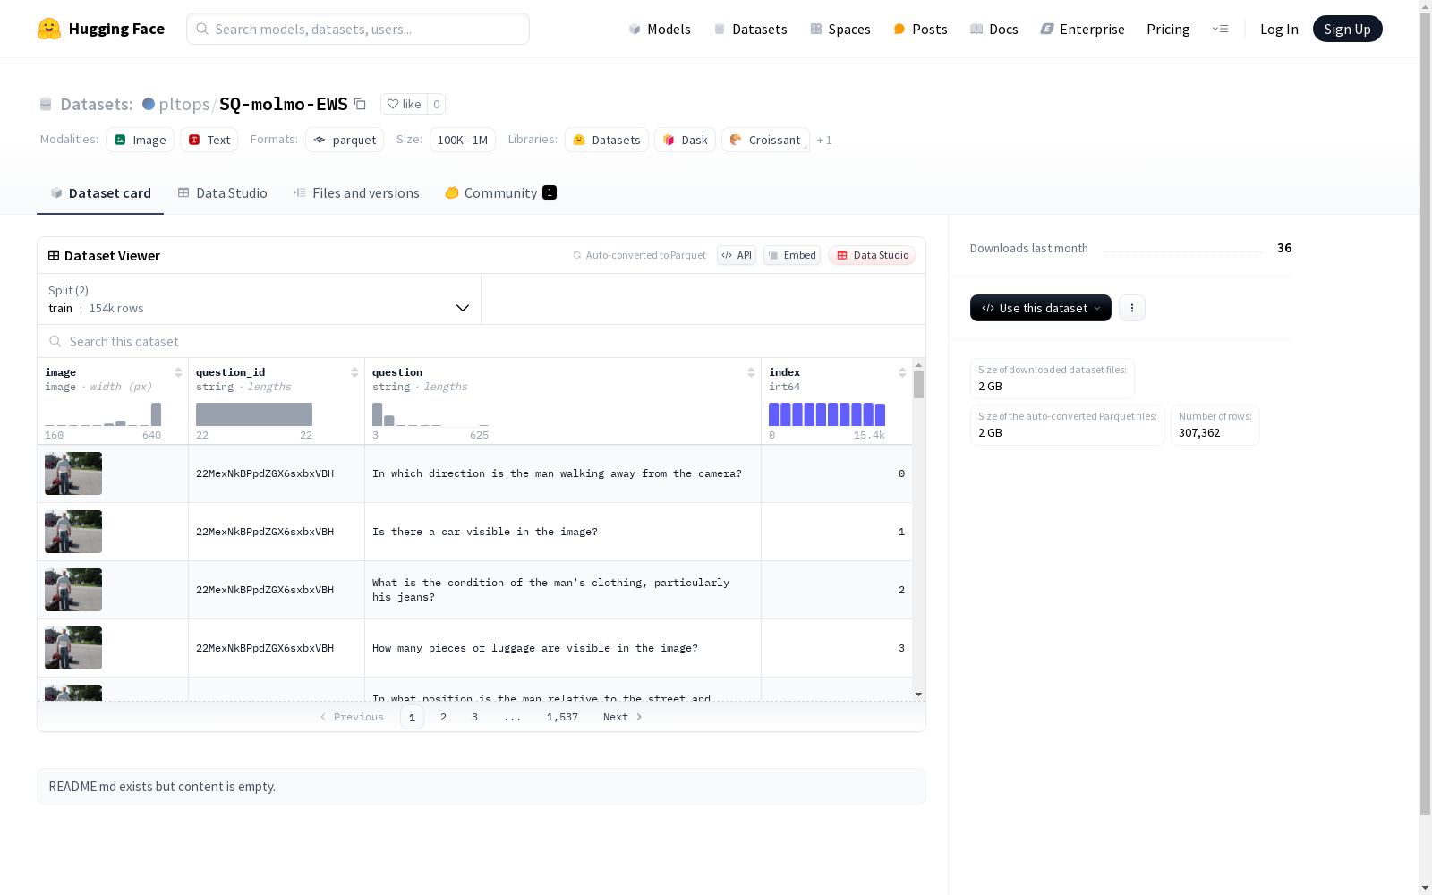Click the like count number 0
The height and width of the screenshot is (895, 1432).
(436, 104)
